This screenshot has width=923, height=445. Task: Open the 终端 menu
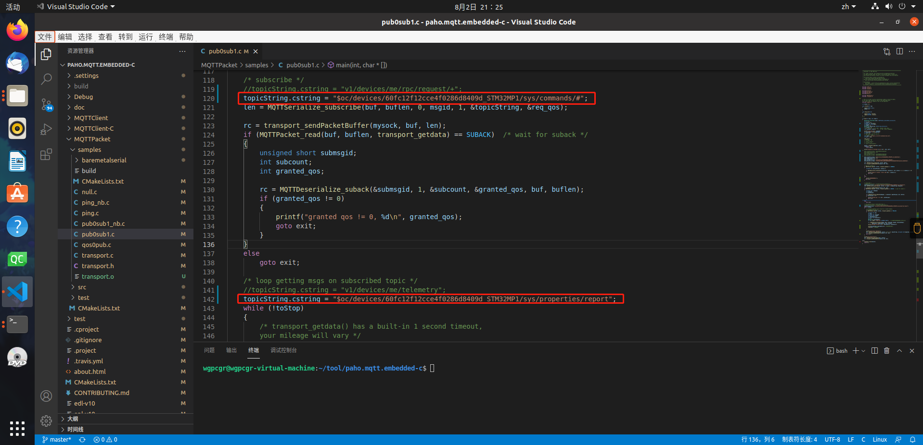coord(166,37)
